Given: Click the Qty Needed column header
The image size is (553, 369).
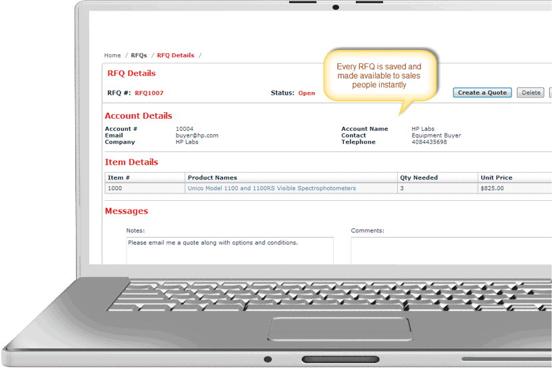Looking at the screenshot, I should point(437,177).
